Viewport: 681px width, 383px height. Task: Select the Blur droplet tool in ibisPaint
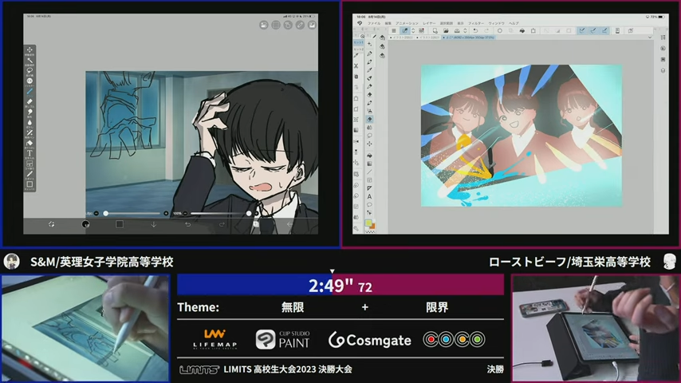pyautogui.click(x=30, y=123)
